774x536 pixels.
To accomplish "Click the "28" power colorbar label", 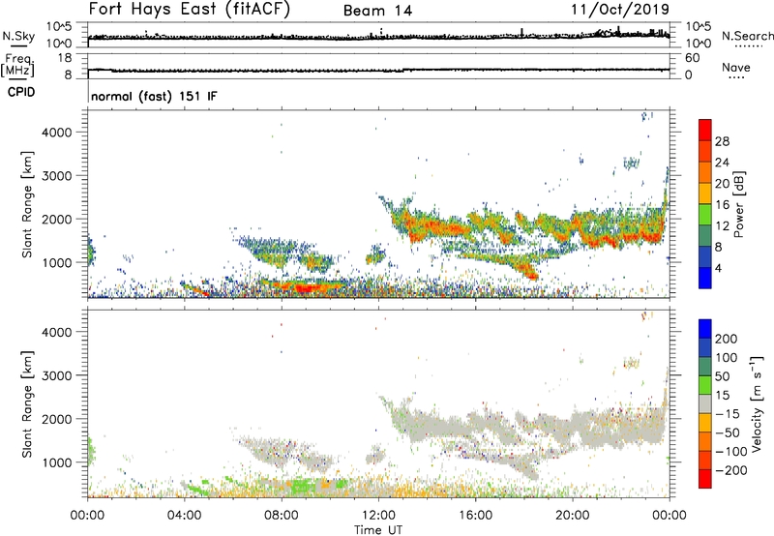I will (x=722, y=141).
